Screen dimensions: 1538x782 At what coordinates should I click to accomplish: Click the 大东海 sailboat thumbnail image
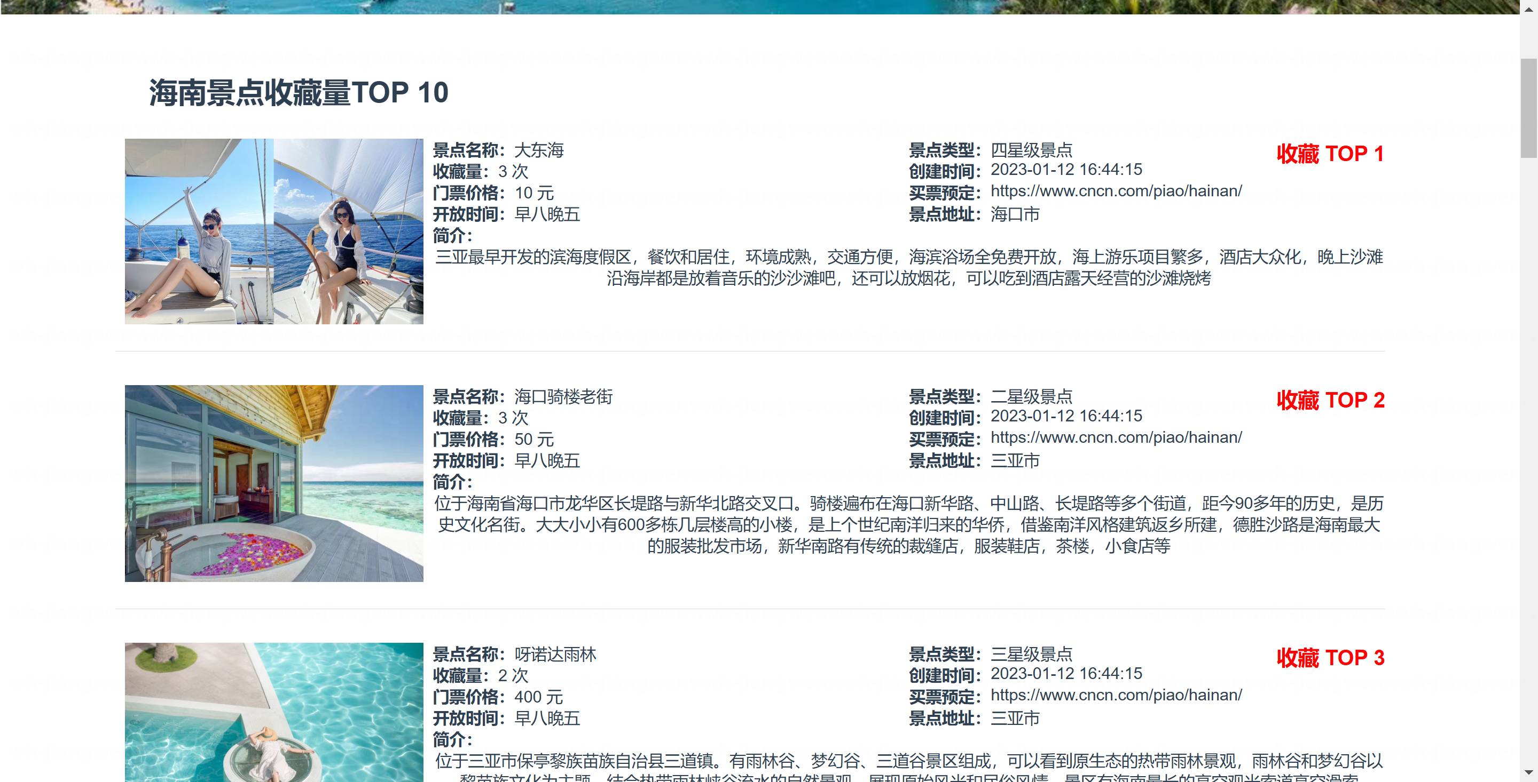(273, 231)
